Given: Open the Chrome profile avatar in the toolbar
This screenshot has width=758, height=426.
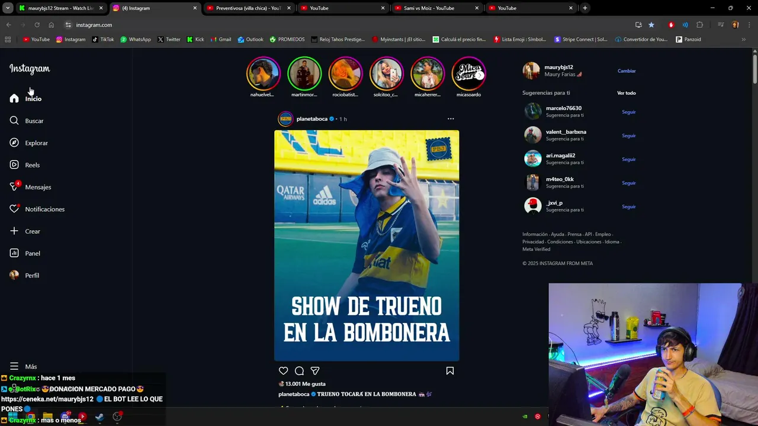Looking at the screenshot, I should pyautogui.click(x=735, y=25).
